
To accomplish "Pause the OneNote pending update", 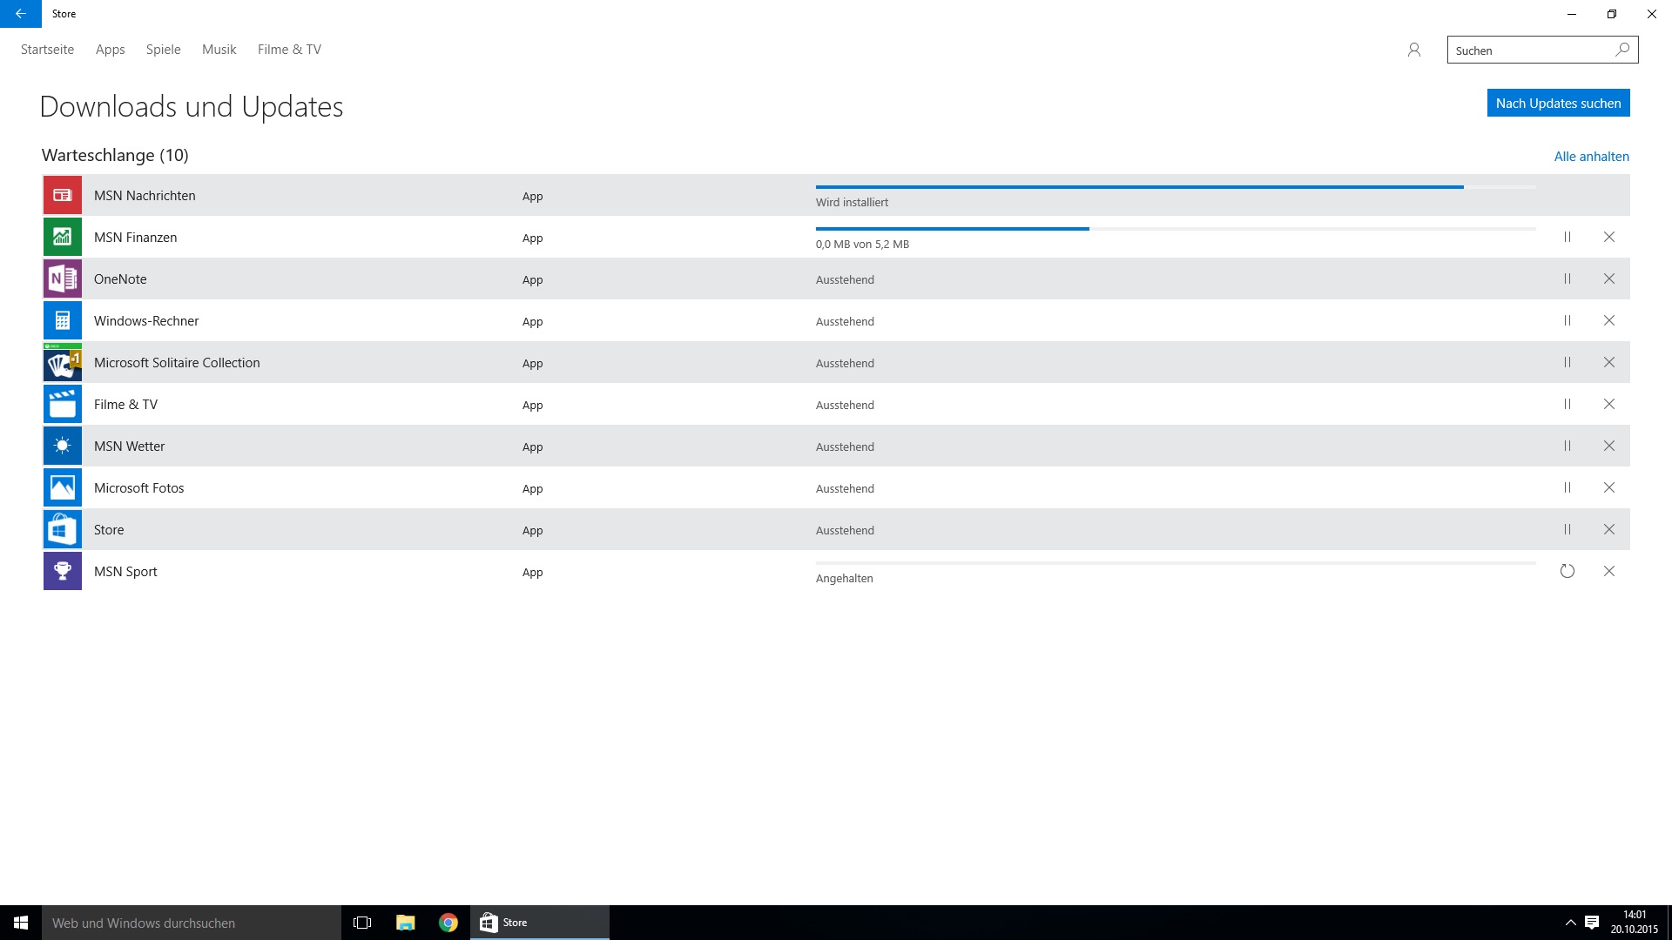I will pos(1567,279).
